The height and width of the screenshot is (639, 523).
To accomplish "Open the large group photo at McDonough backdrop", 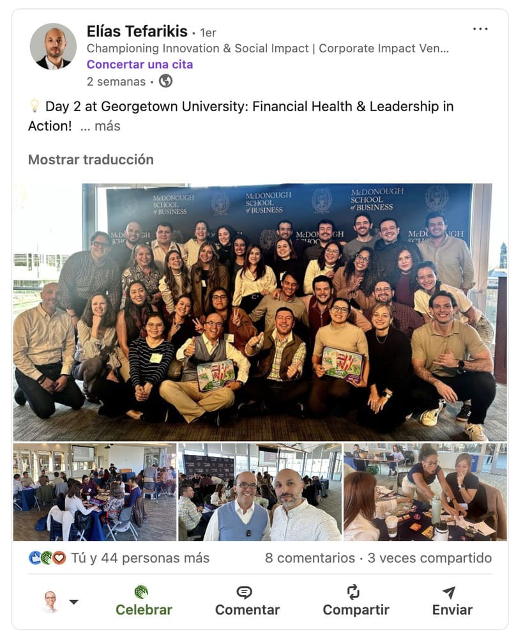I will tap(260, 312).
